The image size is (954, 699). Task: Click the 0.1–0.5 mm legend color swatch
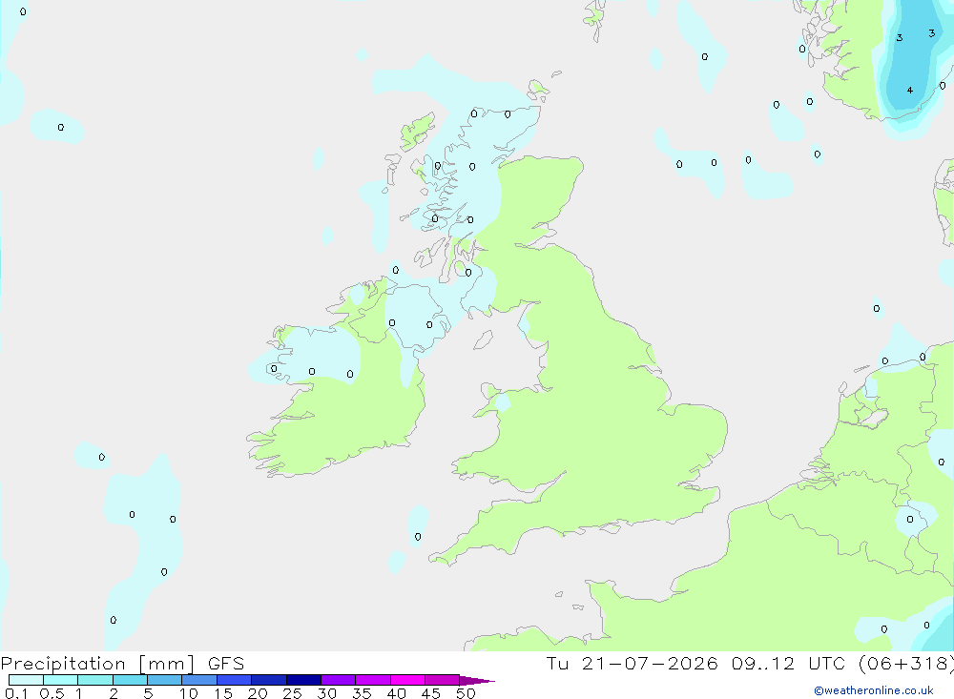click(x=26, y=680)
